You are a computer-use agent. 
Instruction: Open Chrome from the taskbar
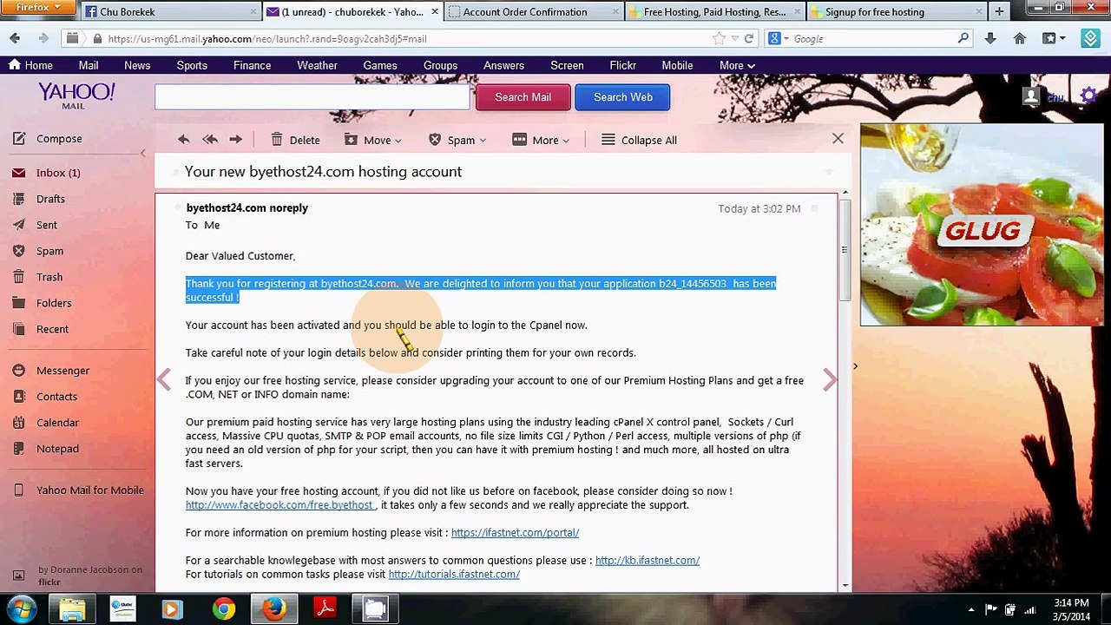pyautogui.click(x=224, y=609)
